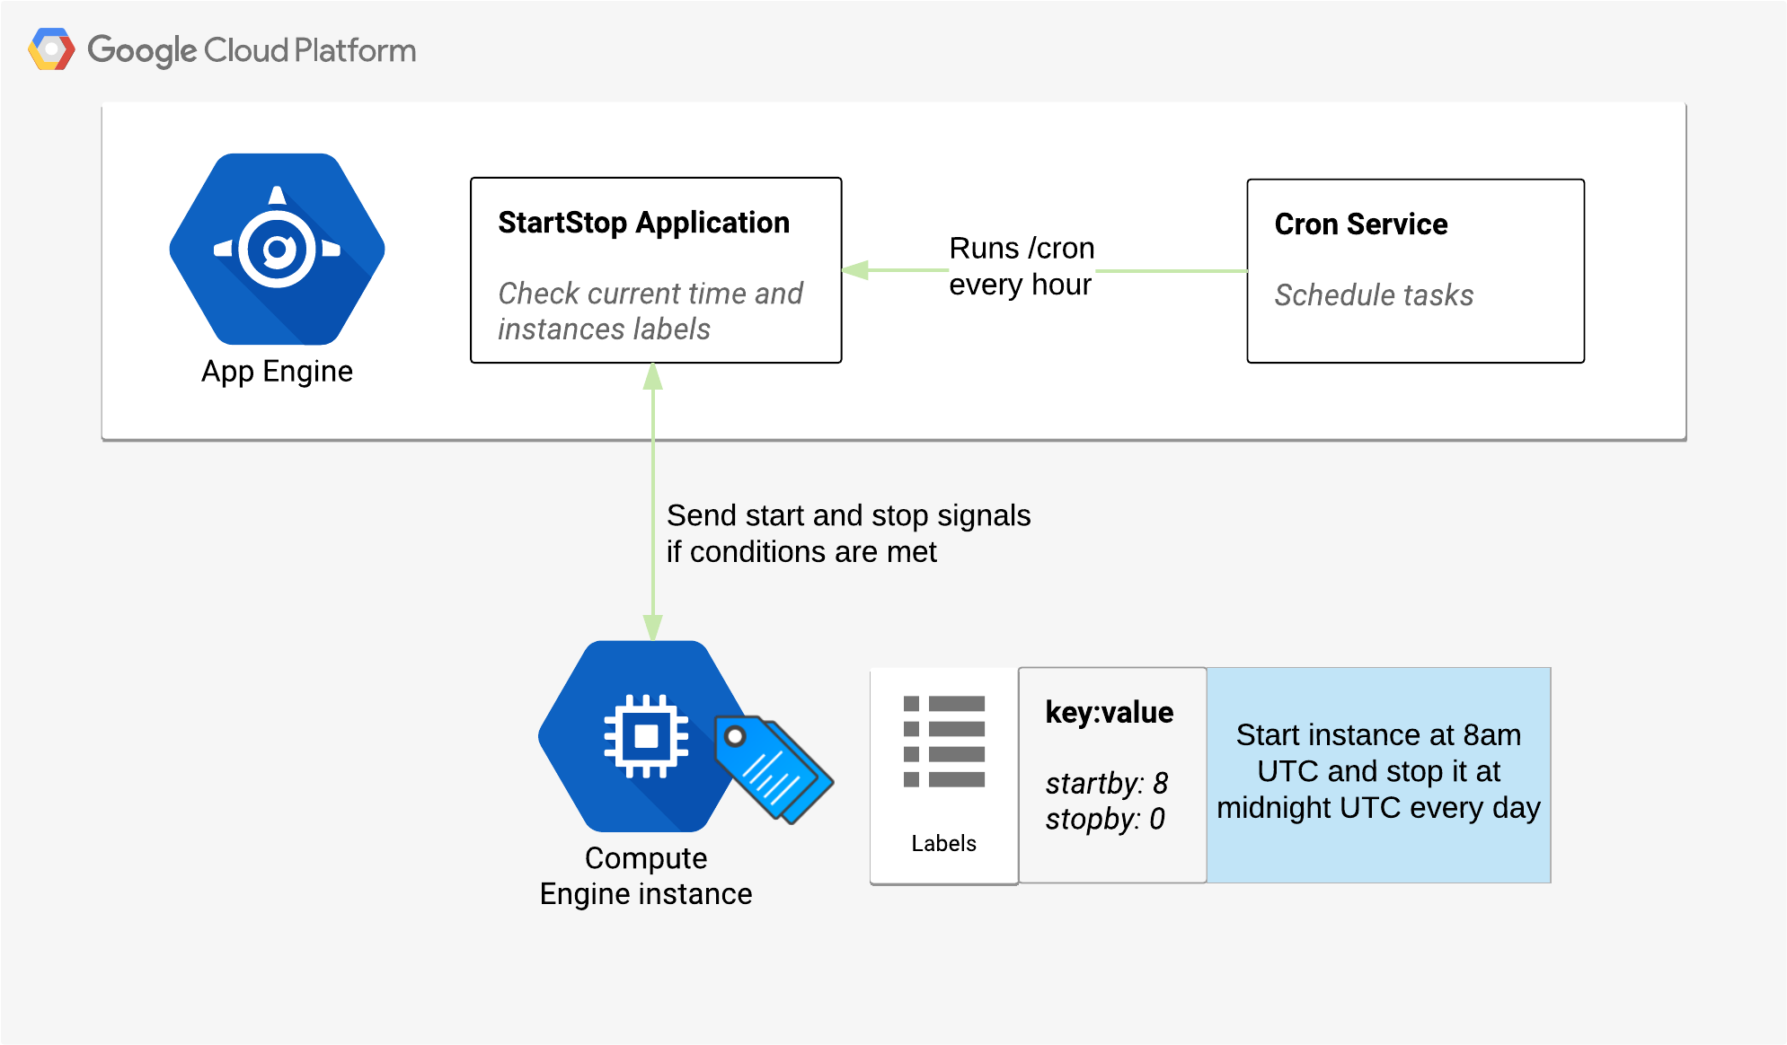This screenshot has height=1045, width=1787.
Task: Click arrowhead pointing down to Compute Engine
Action: pyautogui.click(x=653, y=627)
